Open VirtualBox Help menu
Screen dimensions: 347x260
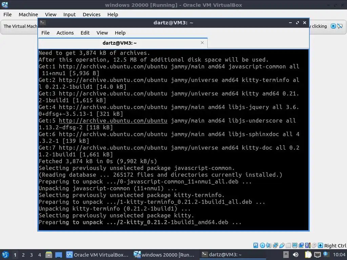click(113, 14)
